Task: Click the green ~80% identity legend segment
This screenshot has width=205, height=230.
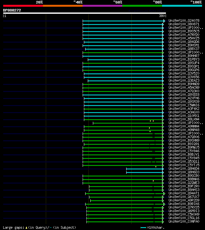Action: click(142, 6)
